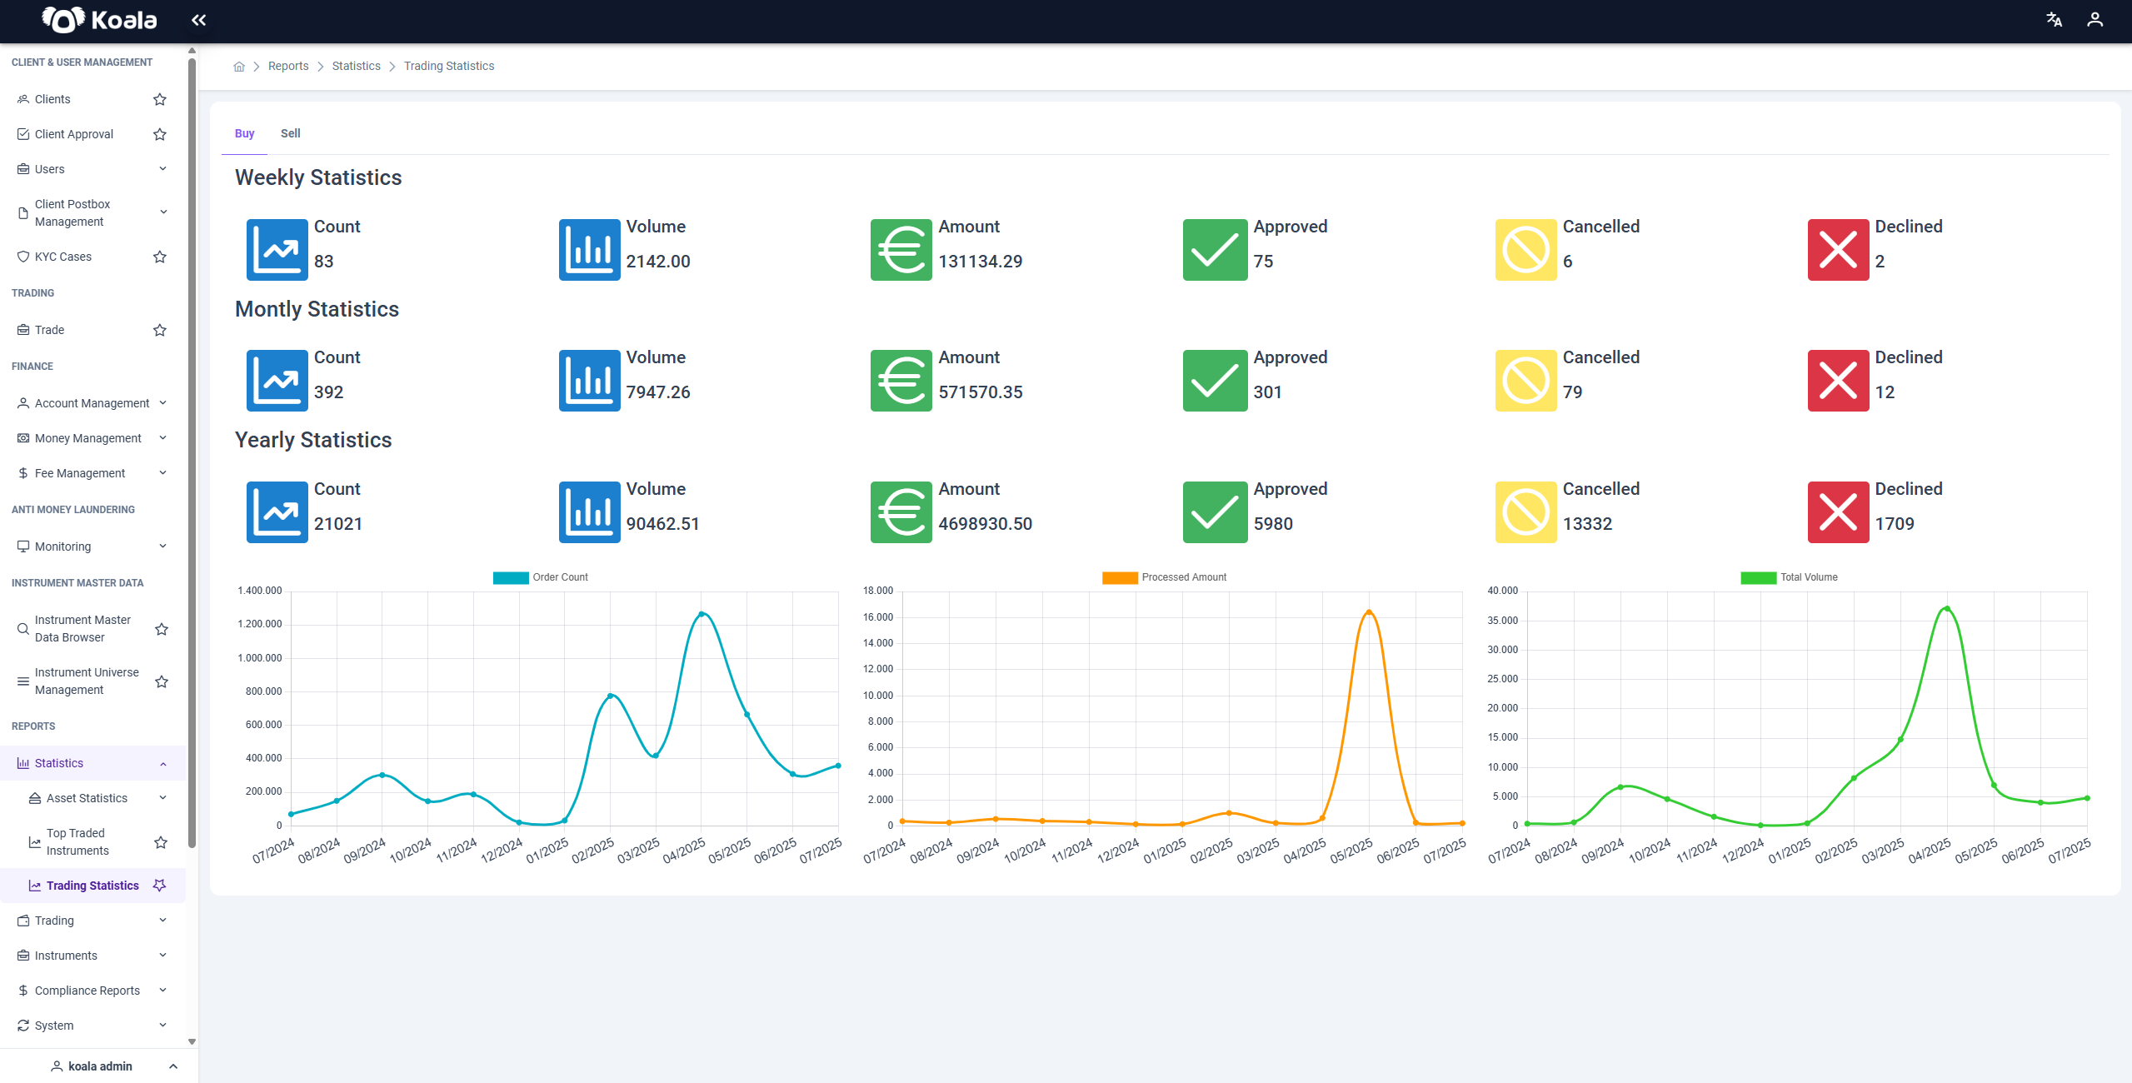
Task: Toggle favorite star for Clients
Action: coord(160,99)
